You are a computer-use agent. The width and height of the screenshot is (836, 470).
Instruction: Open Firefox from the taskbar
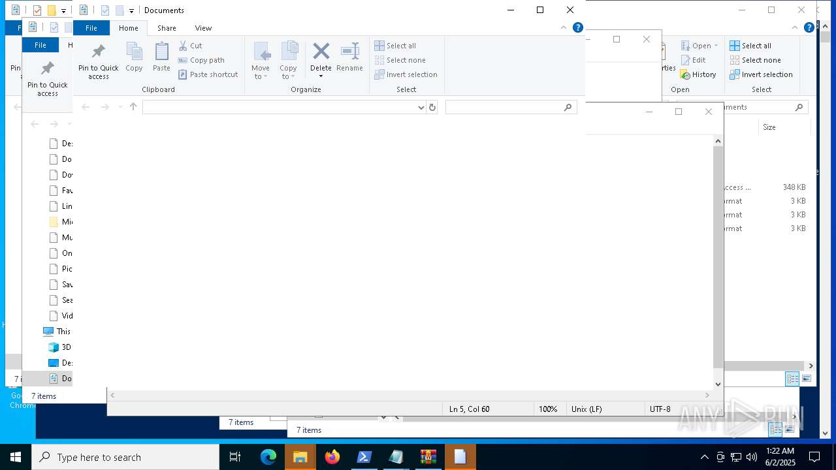point(332,457)
